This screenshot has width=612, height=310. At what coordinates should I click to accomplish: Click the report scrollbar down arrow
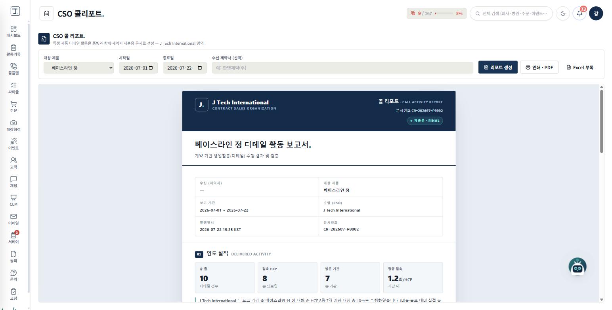(x=602, y=300)
